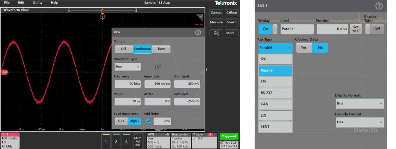This screenshot has height=149, width=396.
Task: Open the Waveform Type dropdown
Action: coord(127,67)
